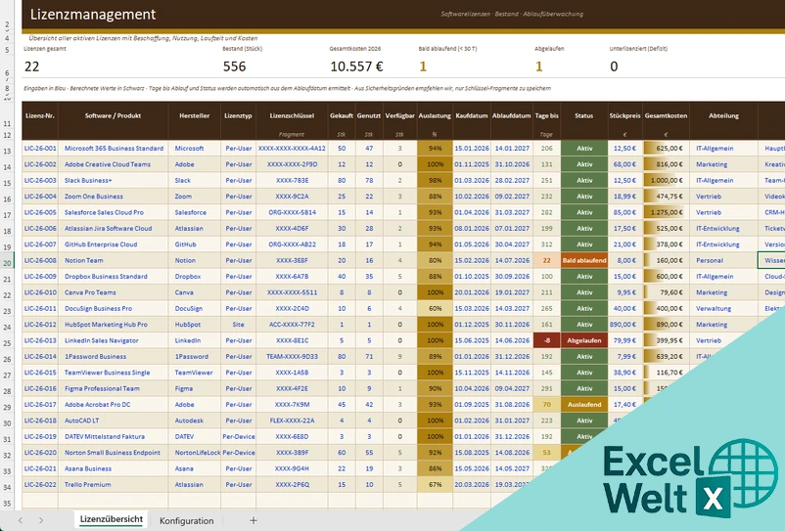The width and height of the screenshot is (785, 531).
Task: Select license key TEAM-XXXX-9D33
Action: (x=292, y=357)
